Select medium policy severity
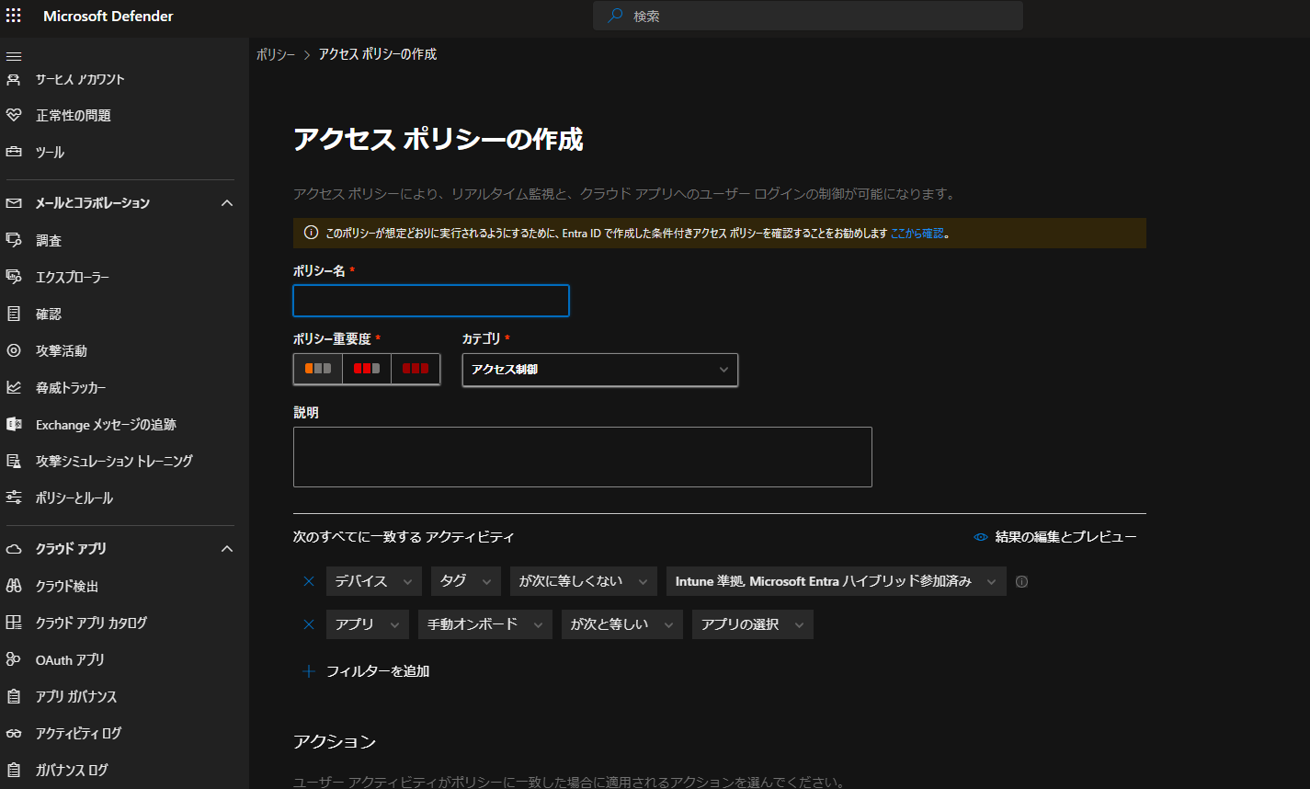 [x=367, y=369]
